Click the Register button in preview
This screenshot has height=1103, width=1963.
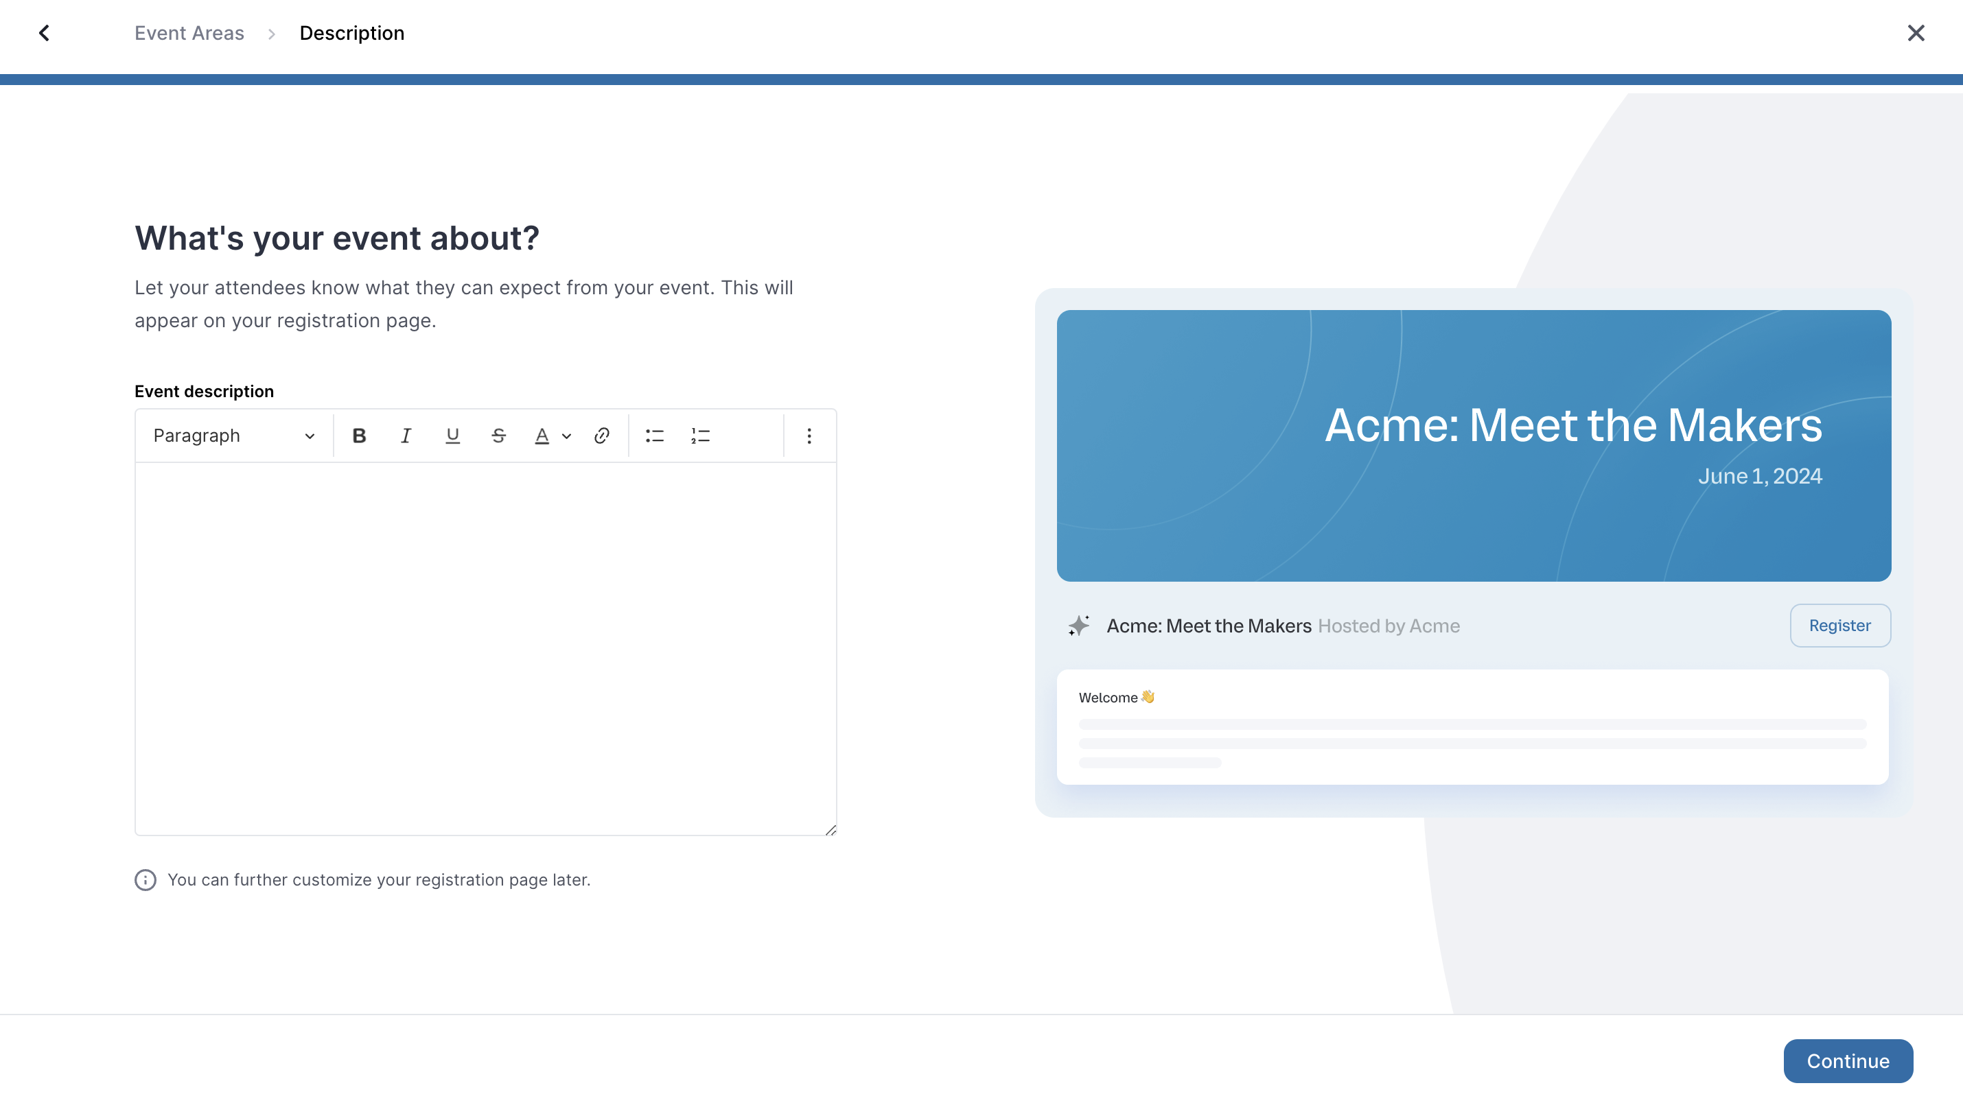1840,626
